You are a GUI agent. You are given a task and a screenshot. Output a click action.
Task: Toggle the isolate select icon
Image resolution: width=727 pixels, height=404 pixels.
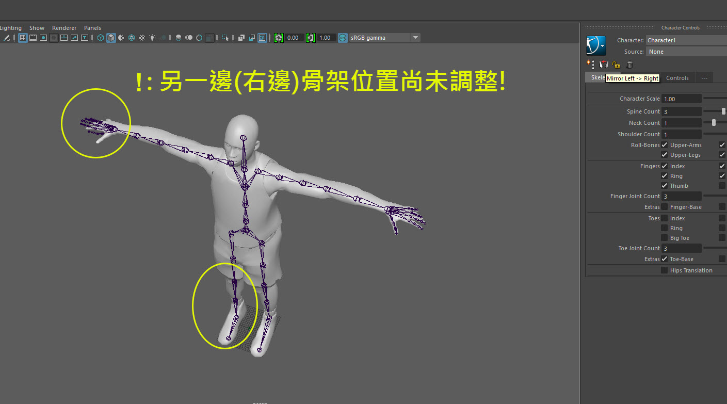point(225,38)
